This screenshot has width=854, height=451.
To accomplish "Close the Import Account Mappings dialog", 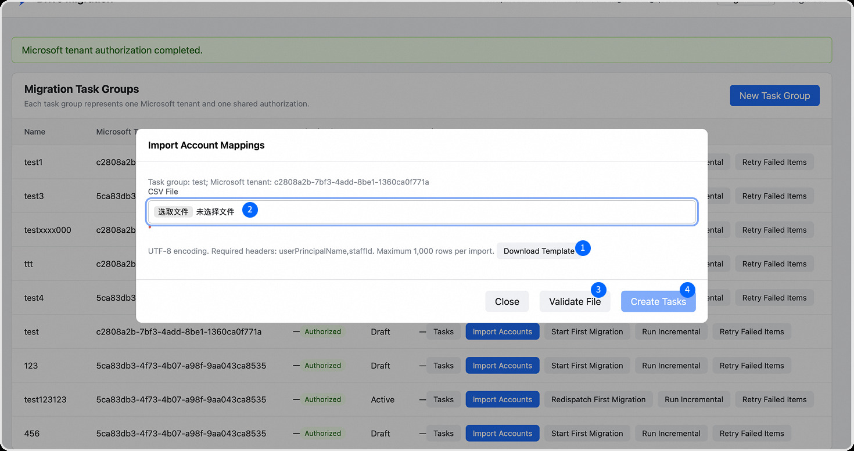I will (x=507, y=301).
